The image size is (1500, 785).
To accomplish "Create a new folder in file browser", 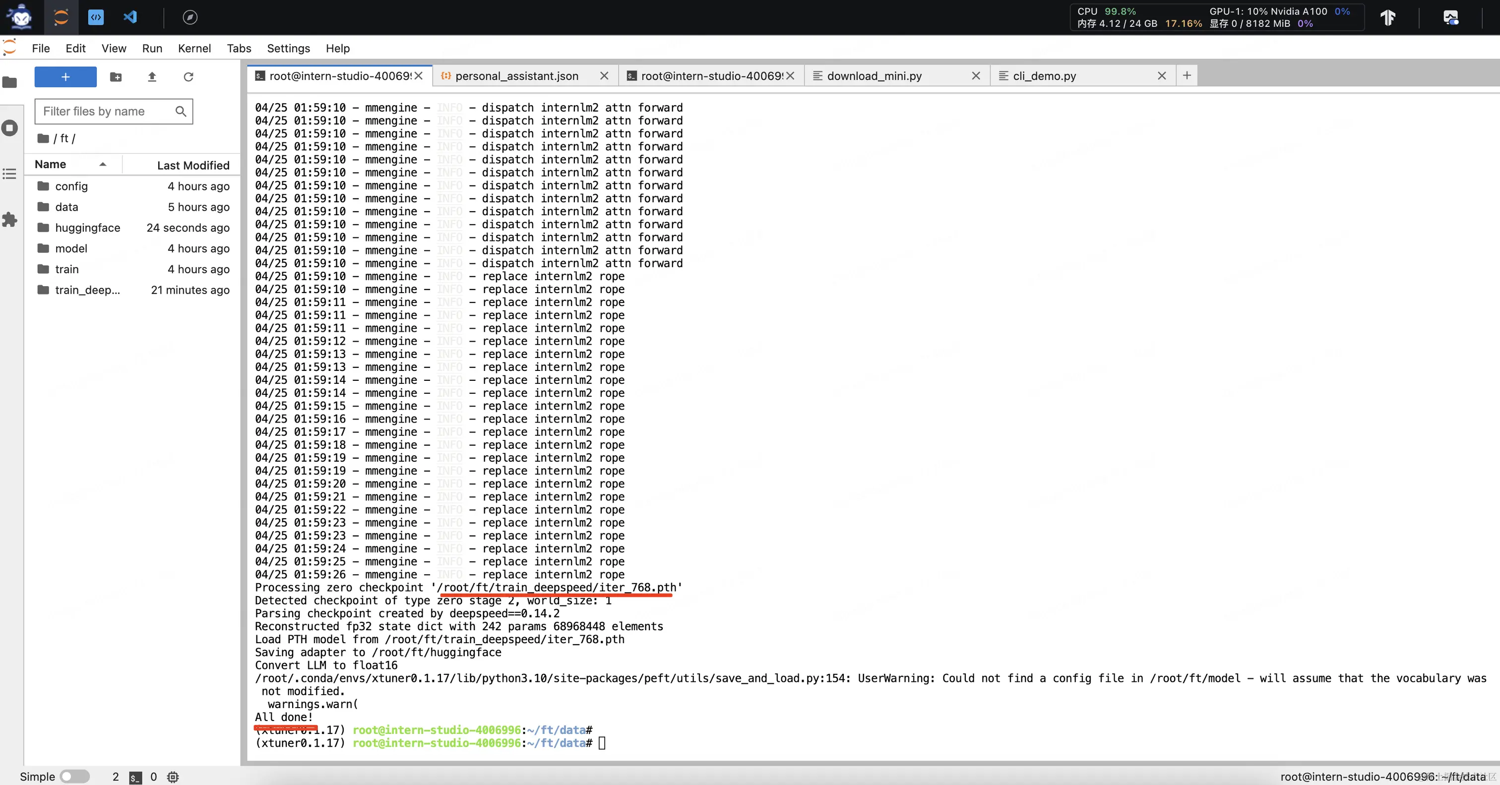I will click(x=116, y=77).
